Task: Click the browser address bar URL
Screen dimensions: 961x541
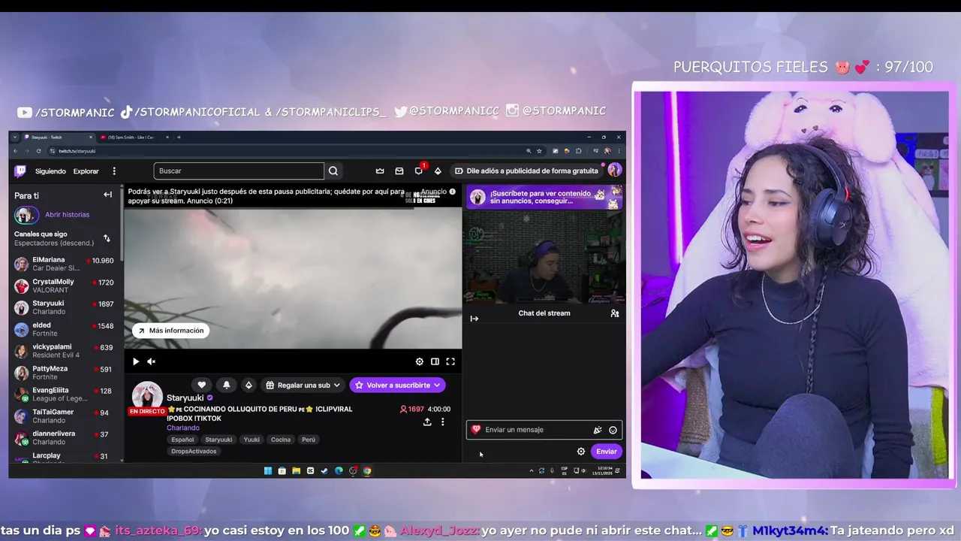Action: pyautogui.click(x=77, y=151)
